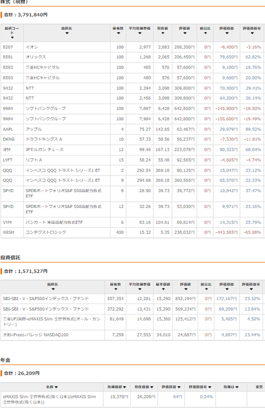Click pension total 合計：26,209円

click(22, 373)
